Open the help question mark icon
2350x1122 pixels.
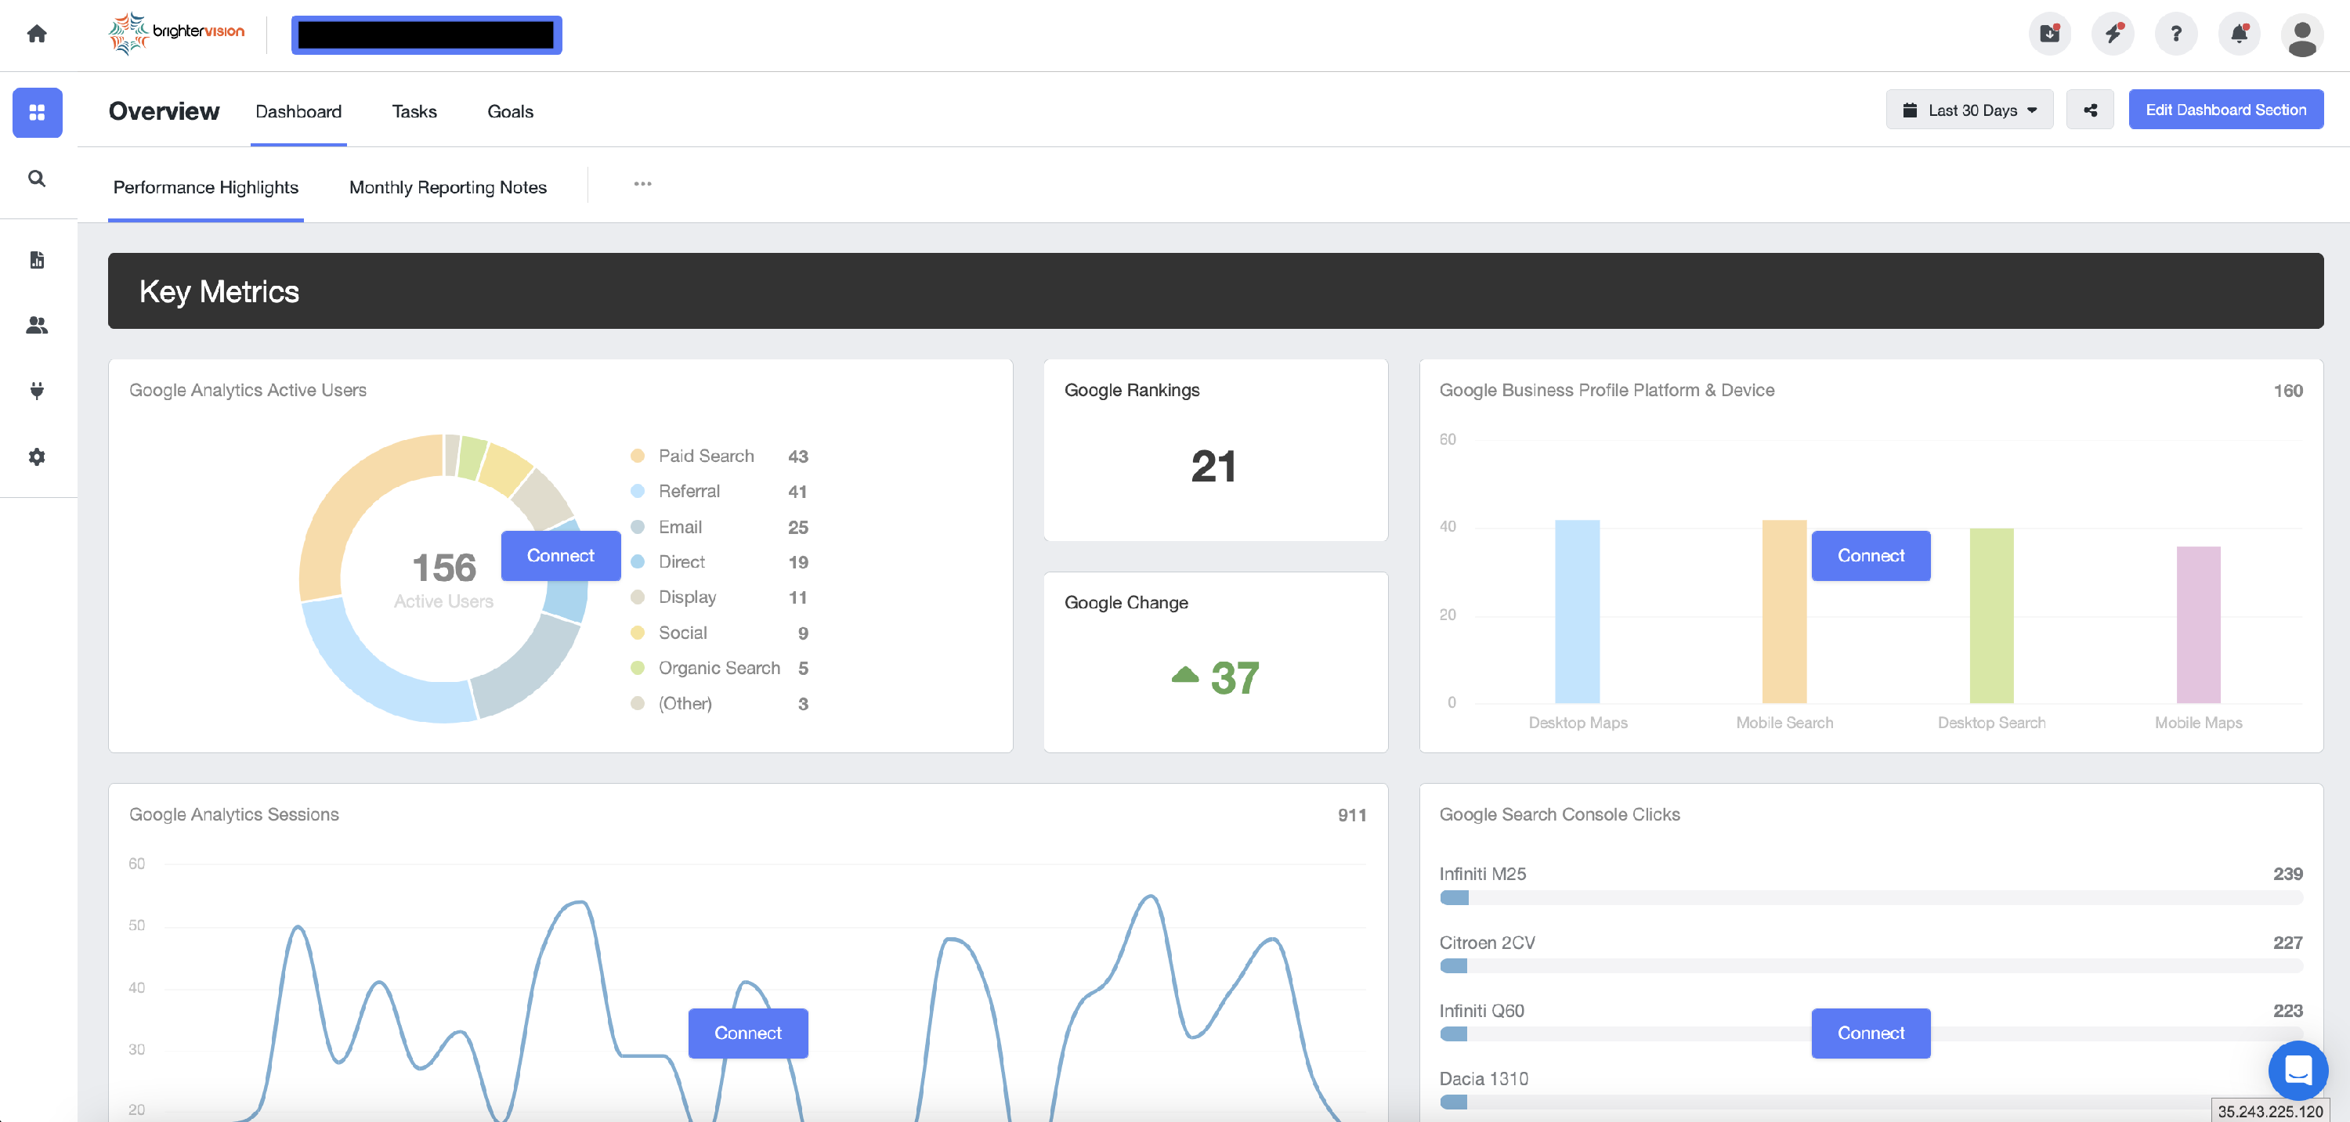pyautogui.click(x=2176, y=34)
